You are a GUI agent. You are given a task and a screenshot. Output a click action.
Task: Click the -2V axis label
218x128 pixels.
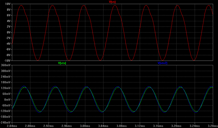(8, 38)
